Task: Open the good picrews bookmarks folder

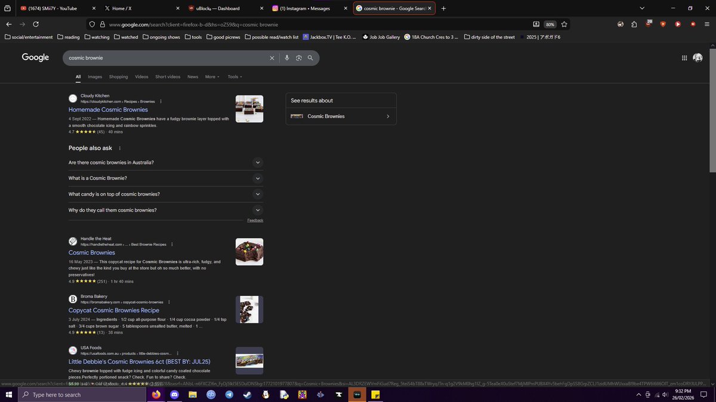Action: [224, 37]
